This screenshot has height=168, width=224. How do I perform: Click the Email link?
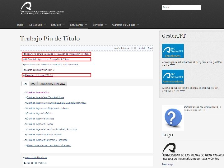point(150,48)
